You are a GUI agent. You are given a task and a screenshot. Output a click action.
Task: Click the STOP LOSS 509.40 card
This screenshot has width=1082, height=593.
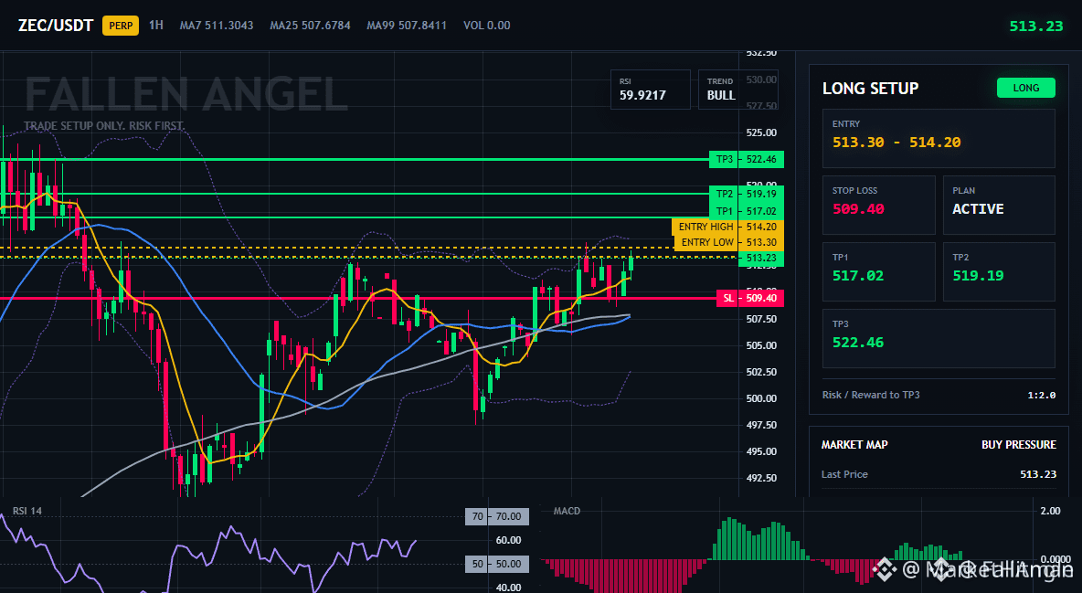[x=878, y=205]
